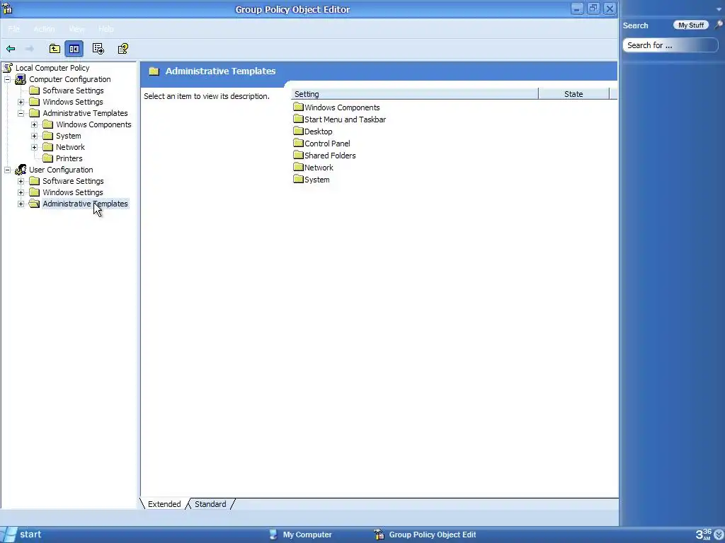Expand Software Settings under User Configuration

(21, 181)
